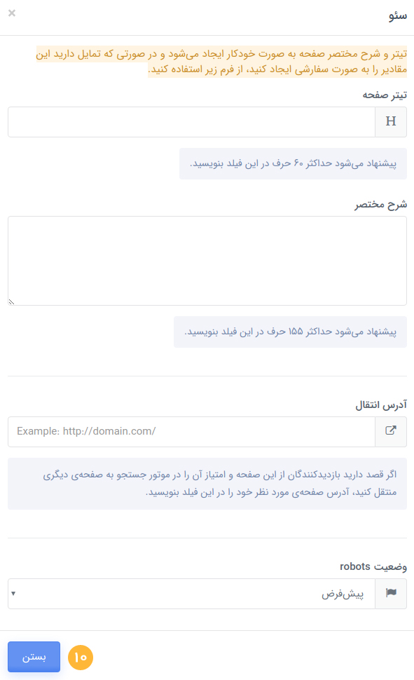Screen dimensions: 414x680
Task: Grab the textarea resize handle corner
Action: click(12, 302)
